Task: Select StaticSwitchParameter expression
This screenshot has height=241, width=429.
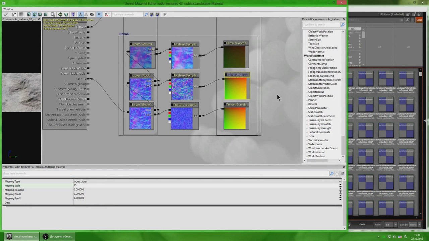Action: tap(321, 116)
